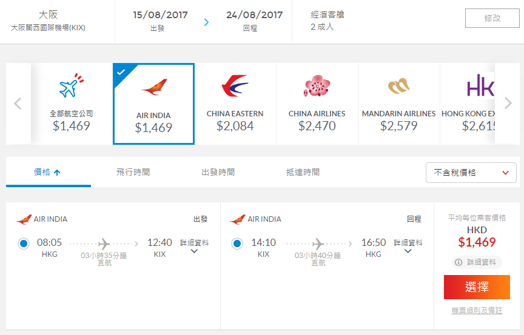Screen dimensions: 524x335
Task: Open the 不含稅價格 price display dropdown
Action: (471, 173)
